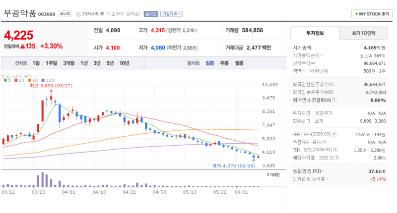Click the 동일업종 PER link label
The width and height of the screenshot is (397, 213).
coord(307,171)
